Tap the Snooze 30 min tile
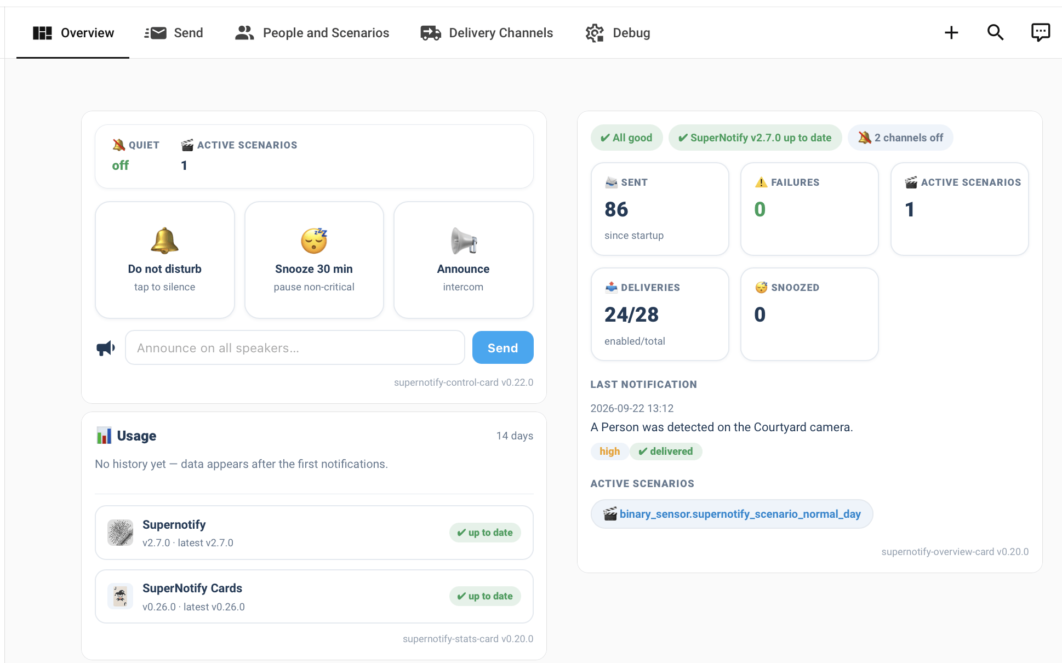 click(314, 260)
